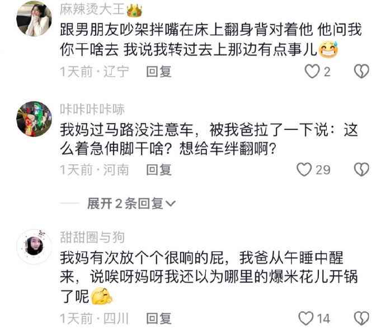
Task: Open 咔咔咔咔哧's profile avatar
Action: [x=34, y=119]
